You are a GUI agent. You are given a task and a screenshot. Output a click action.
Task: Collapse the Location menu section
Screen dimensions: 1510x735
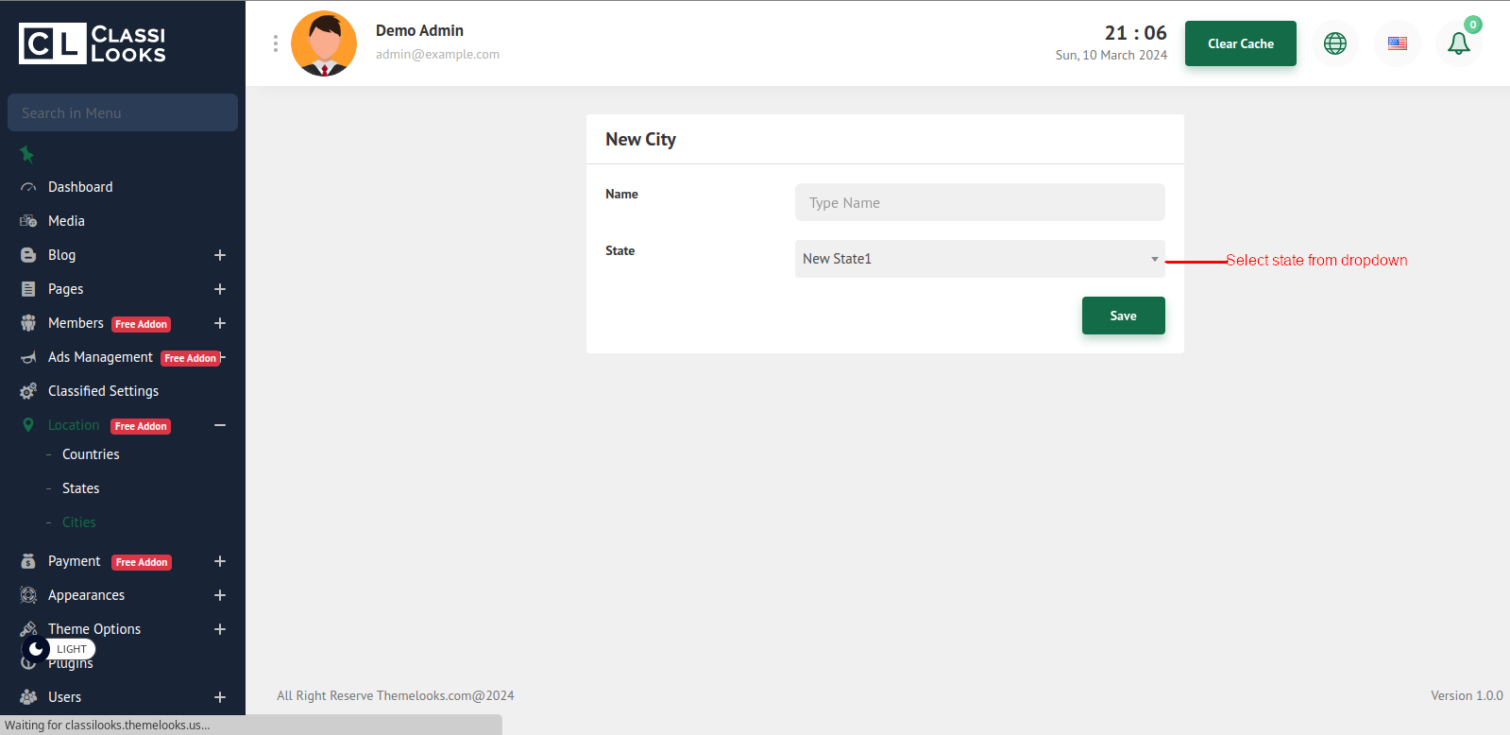click(x=220, y=425)
